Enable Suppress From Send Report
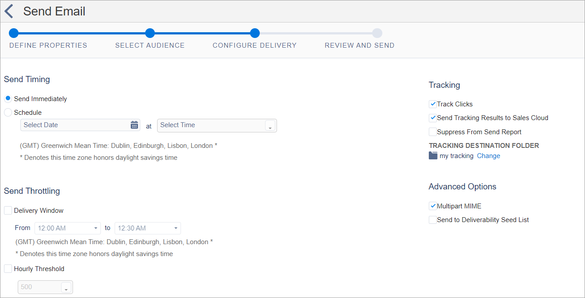Screen dimensions: 585x298 point(433,132)
